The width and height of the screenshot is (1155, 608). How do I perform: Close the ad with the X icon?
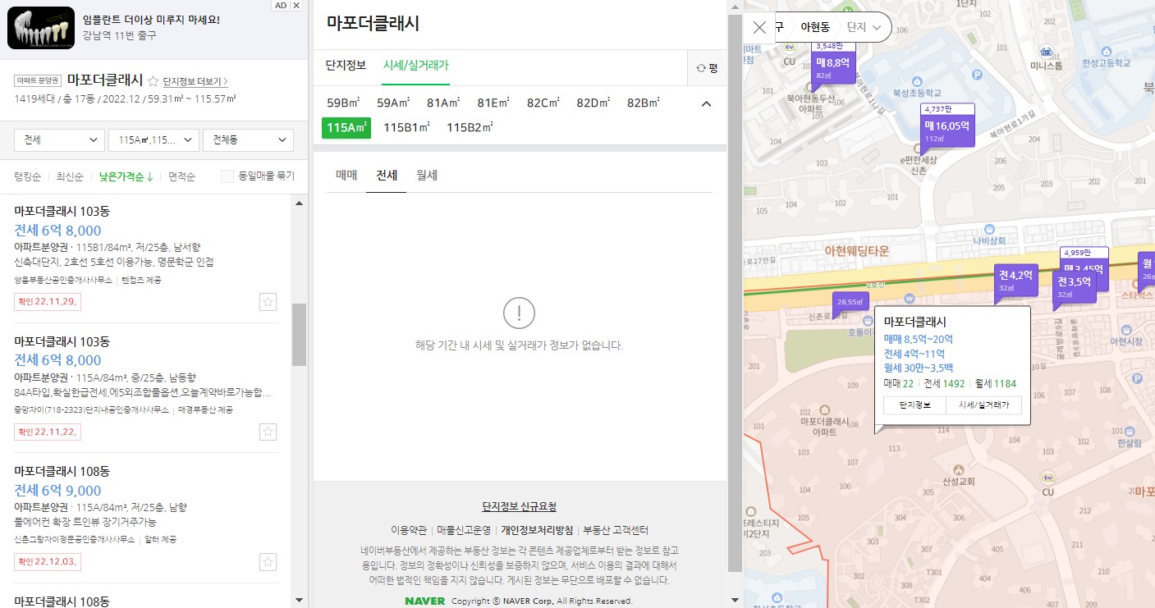[x=296, y=5]
